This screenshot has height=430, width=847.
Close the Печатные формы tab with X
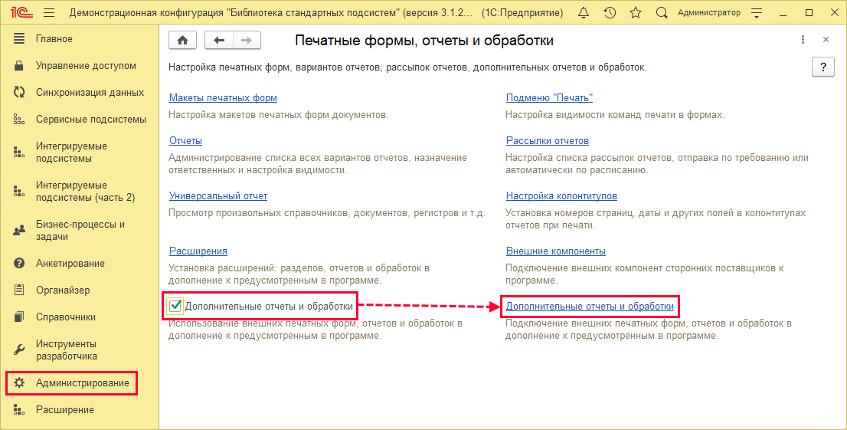click(826, 40)
